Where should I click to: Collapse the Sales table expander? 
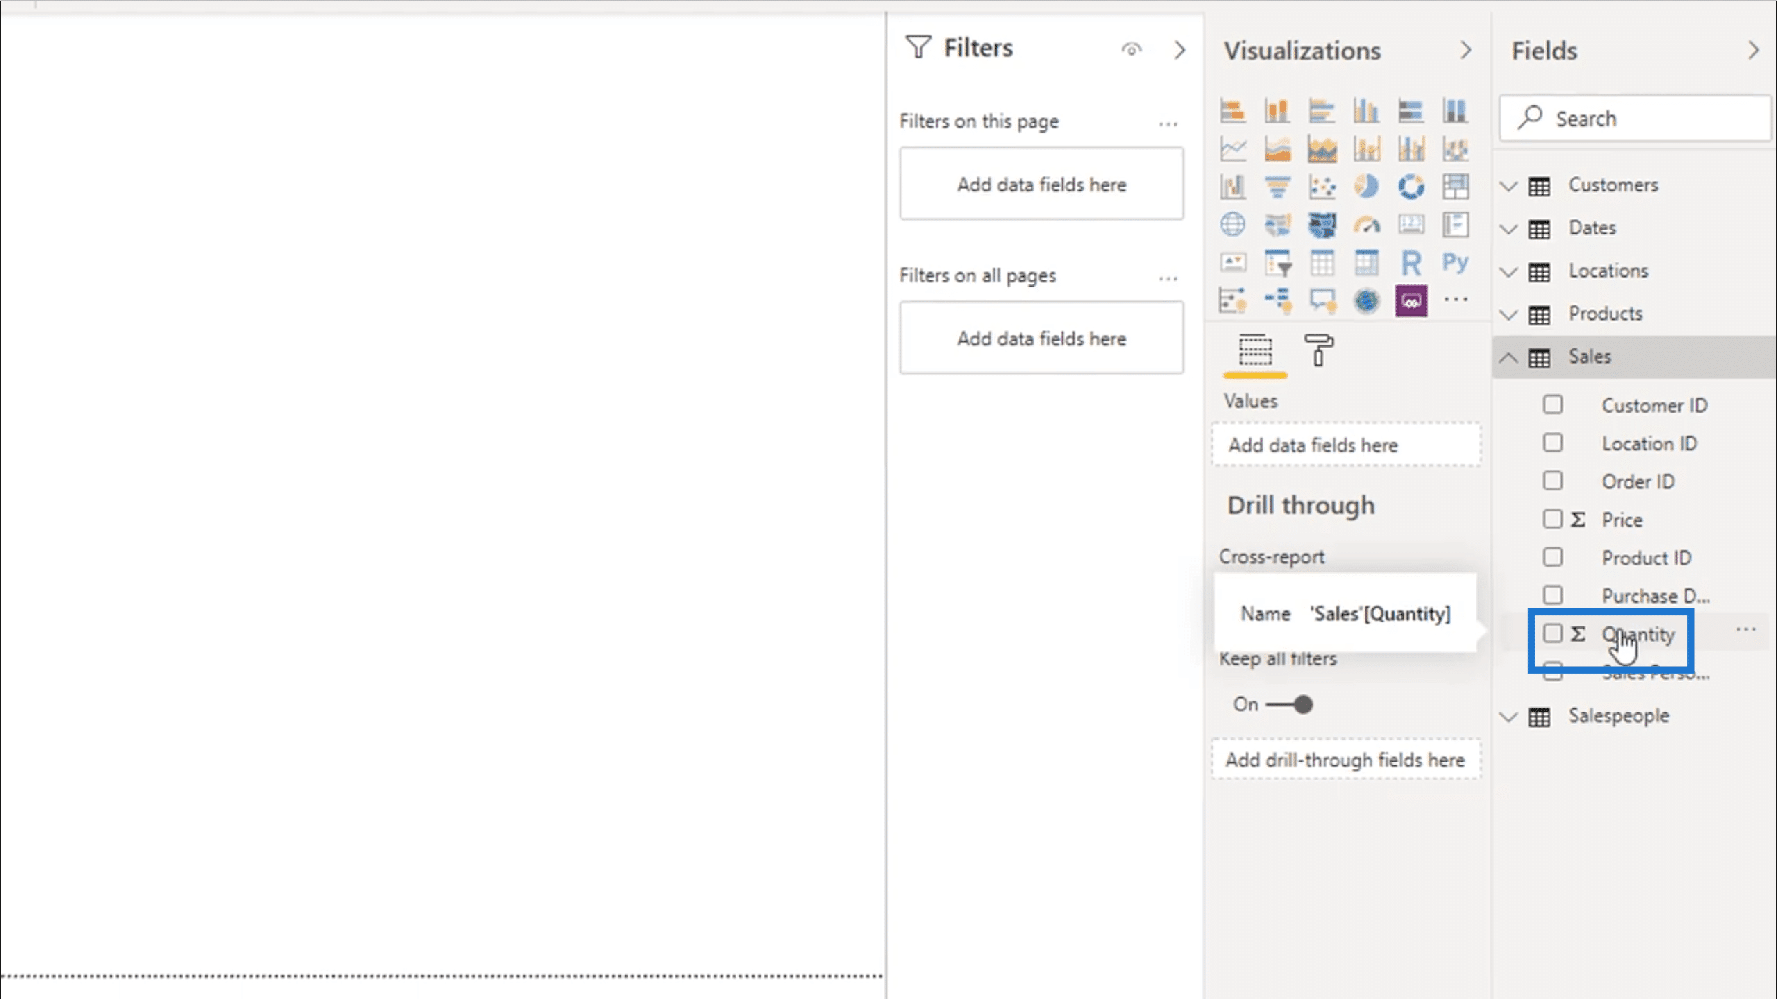(1508, 356)
